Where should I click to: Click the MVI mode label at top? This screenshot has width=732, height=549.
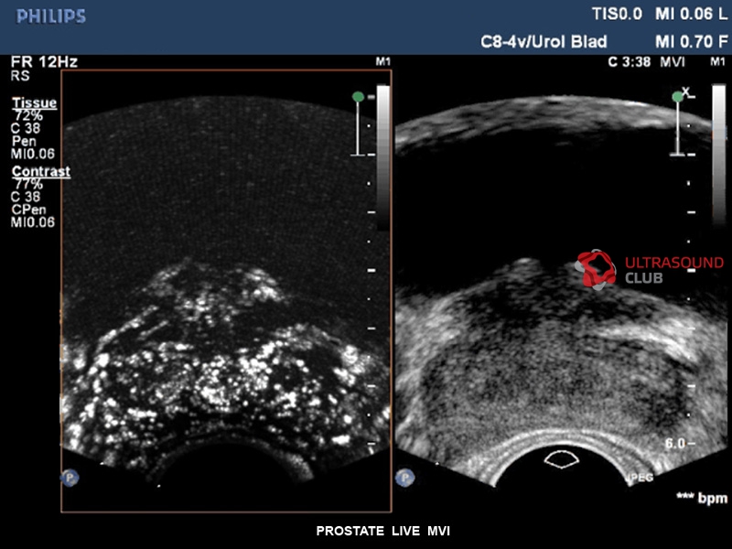pos(673,61)
